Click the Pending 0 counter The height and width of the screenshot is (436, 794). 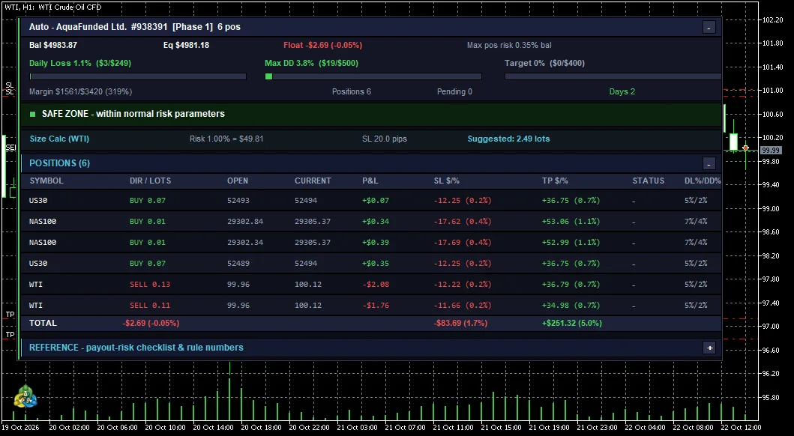pyautogui.click(x=454, y=91)
